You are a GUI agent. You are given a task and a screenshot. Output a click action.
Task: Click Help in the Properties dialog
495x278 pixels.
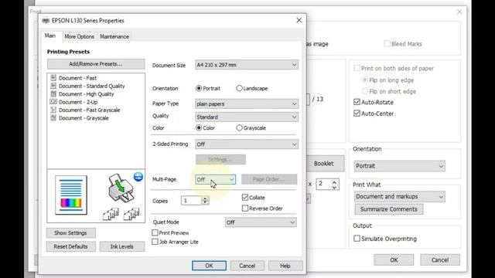(x=285, y=266)
